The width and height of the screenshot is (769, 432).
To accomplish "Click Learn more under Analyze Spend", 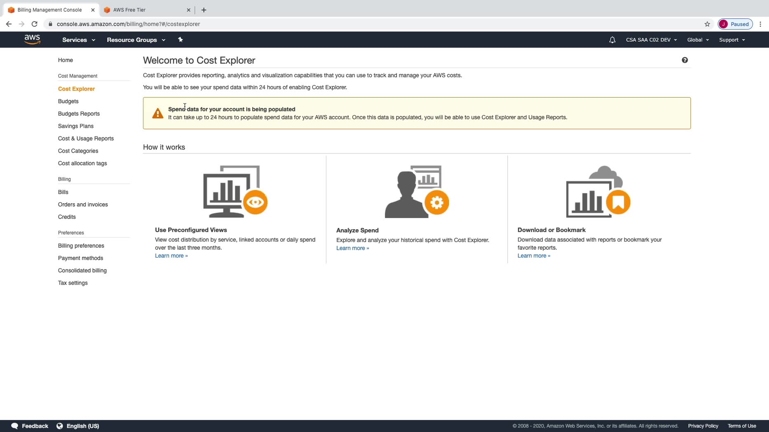I will pos(353,248).
